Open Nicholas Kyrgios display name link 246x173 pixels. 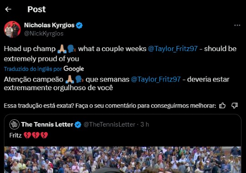49,25
